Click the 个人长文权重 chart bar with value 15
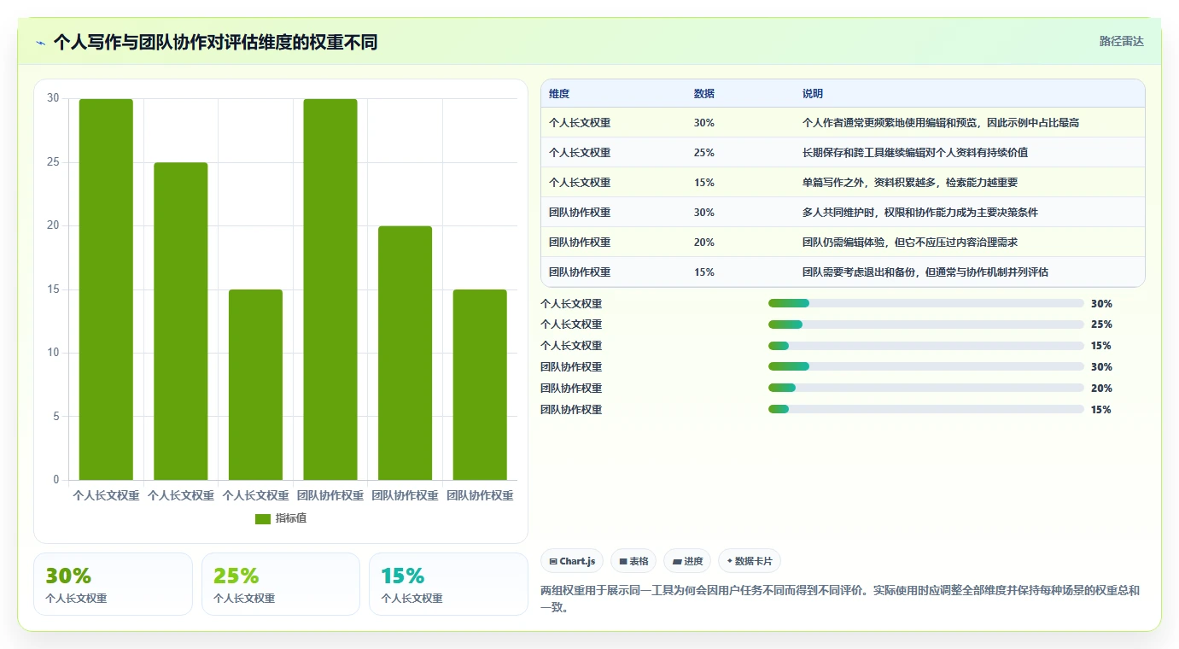 coord(255,384)
